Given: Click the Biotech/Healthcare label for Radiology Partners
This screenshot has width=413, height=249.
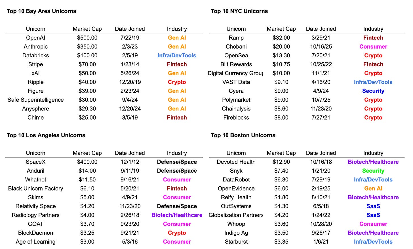Looking at the screenshot, I should [x=177, y=215].
